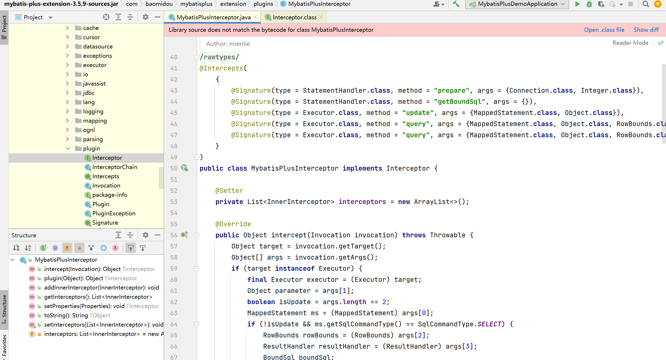Expand the mapping folder
This screenshot has width=666, height=360.
click(x=67, y=121)
